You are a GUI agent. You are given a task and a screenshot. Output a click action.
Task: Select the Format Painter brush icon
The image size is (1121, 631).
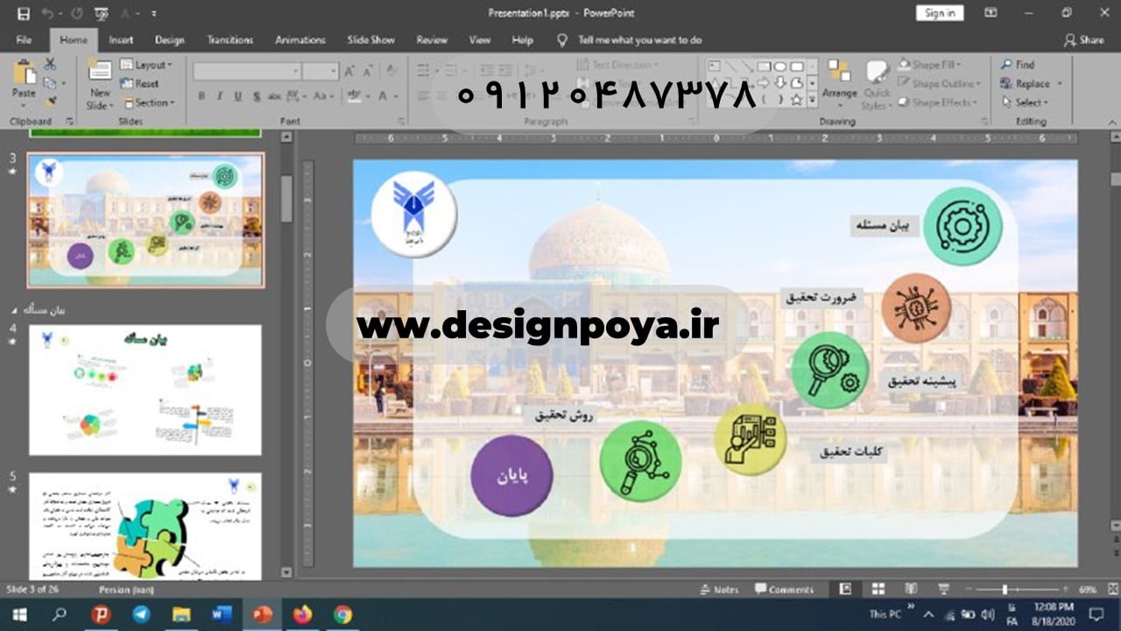pos(50,102)
